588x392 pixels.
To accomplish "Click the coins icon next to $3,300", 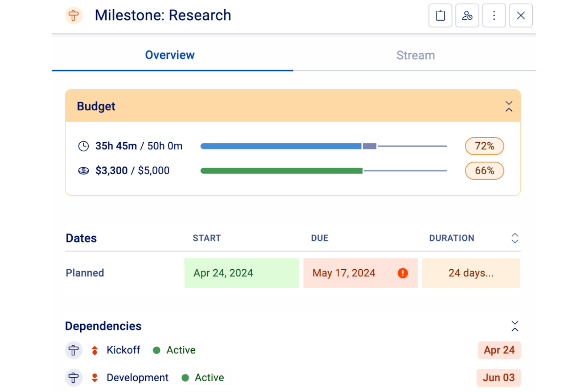I will (x=83, y=171).
